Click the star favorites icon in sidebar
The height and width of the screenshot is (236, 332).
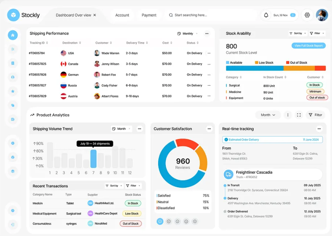pos(13,91)
